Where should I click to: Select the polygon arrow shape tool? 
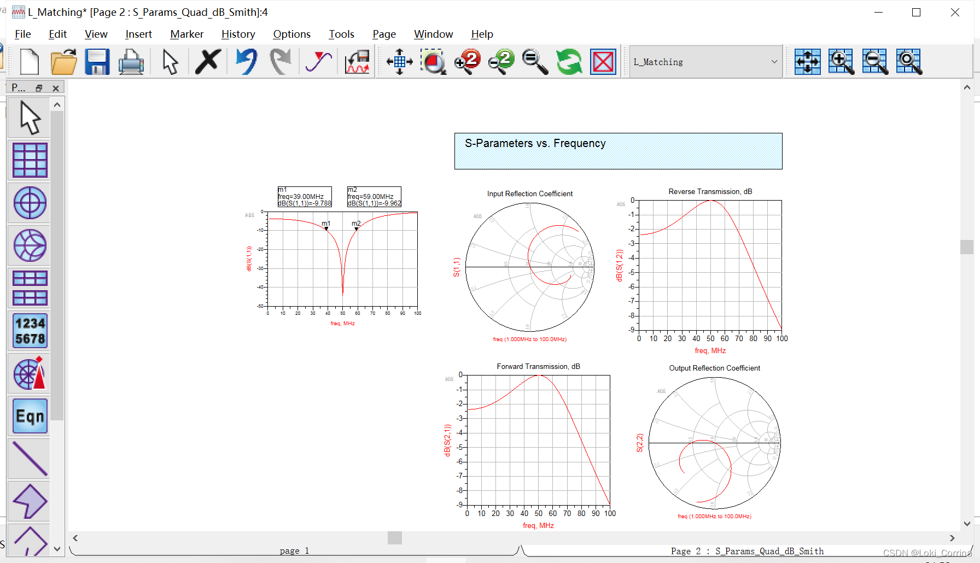30,501
